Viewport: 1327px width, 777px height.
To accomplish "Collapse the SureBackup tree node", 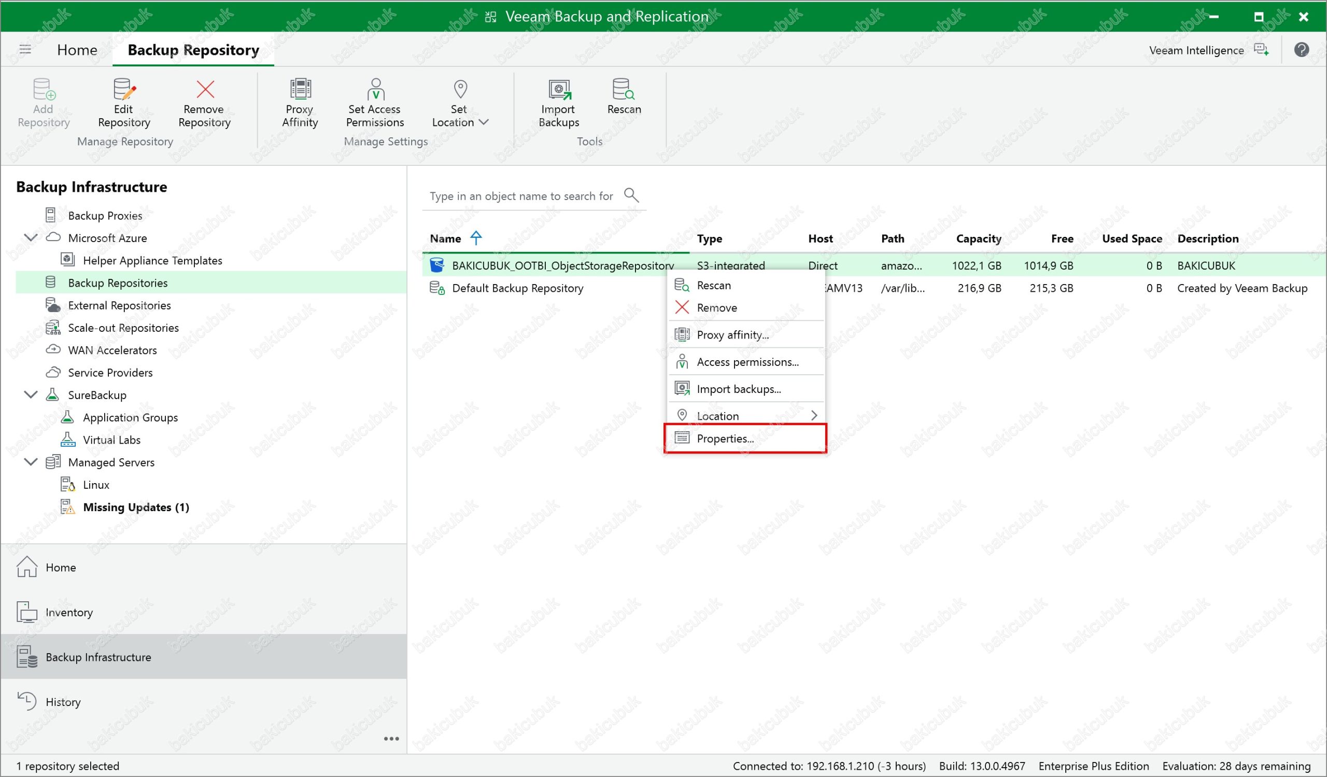I will pos(31,394).
